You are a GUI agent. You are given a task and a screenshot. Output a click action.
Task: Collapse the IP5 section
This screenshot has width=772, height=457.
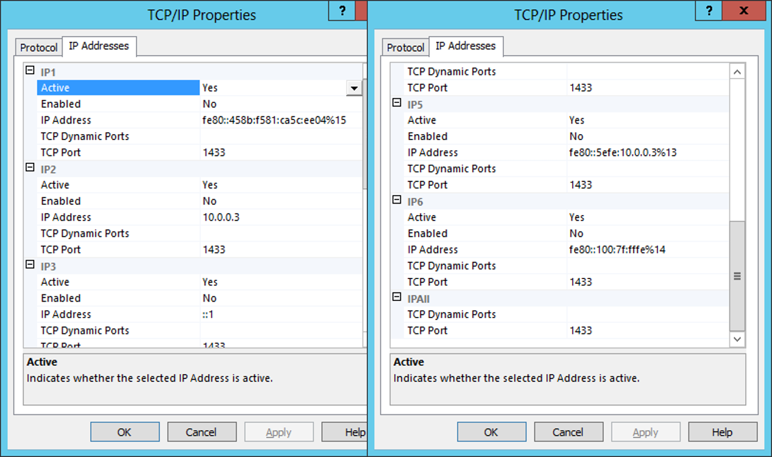[395, 104]
